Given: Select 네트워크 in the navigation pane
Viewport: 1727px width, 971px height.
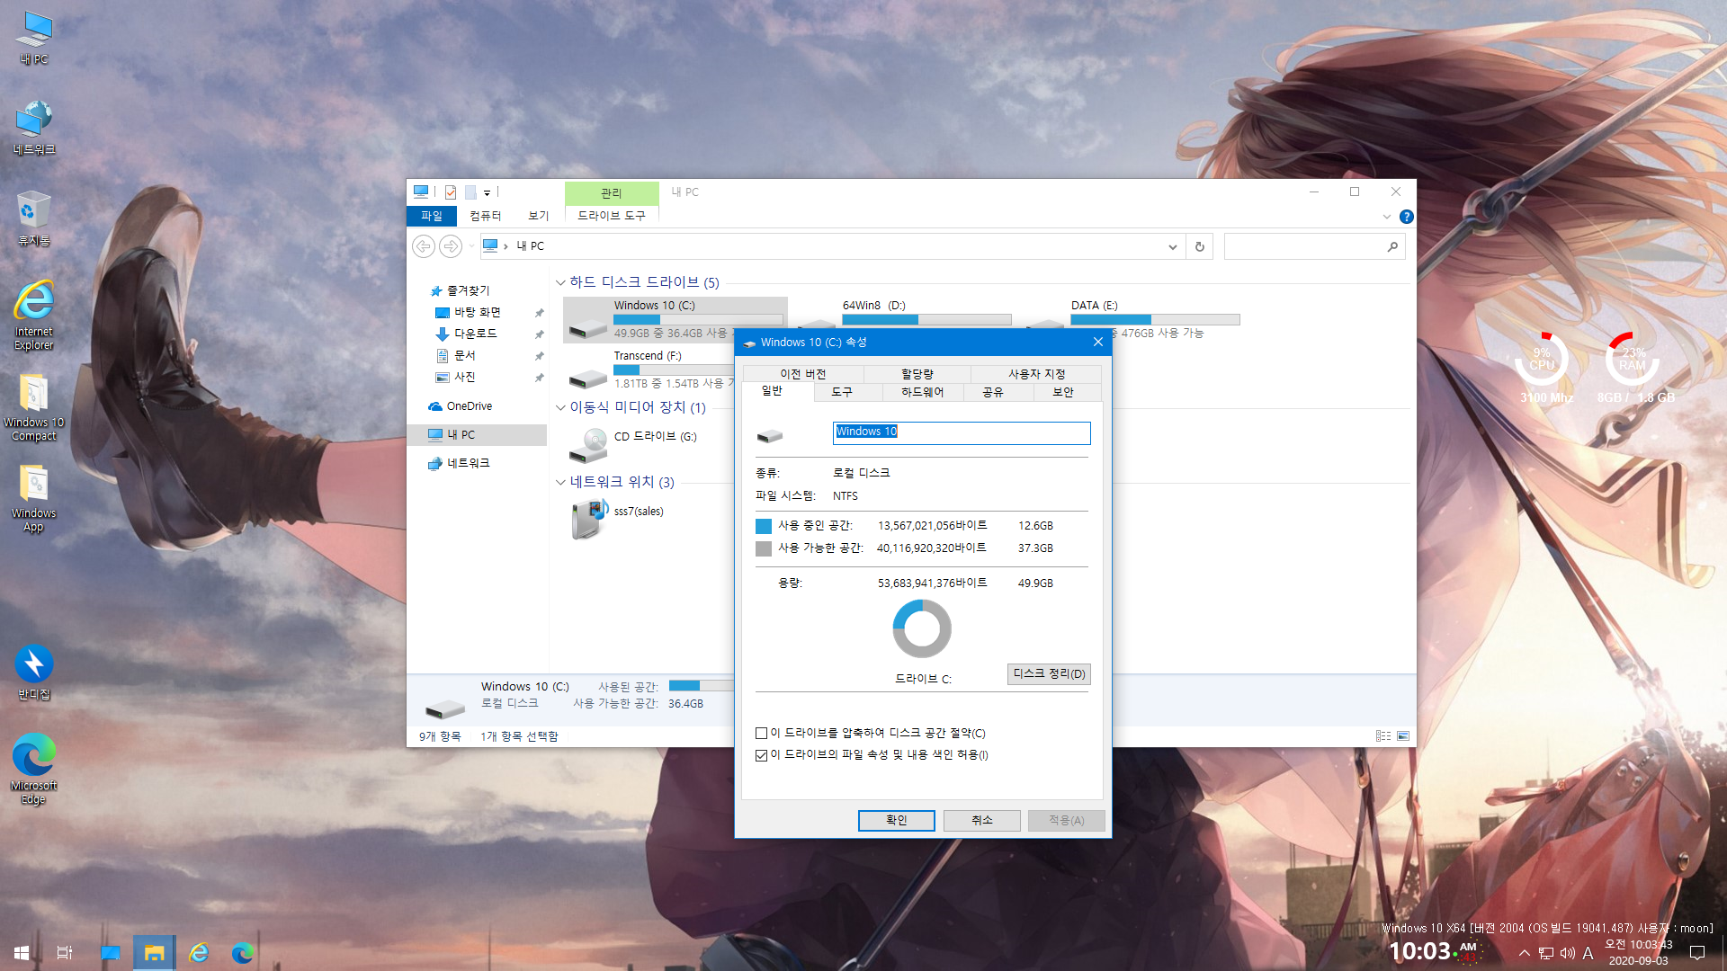Looking at the screenshot, I should (x=469, y=464).
